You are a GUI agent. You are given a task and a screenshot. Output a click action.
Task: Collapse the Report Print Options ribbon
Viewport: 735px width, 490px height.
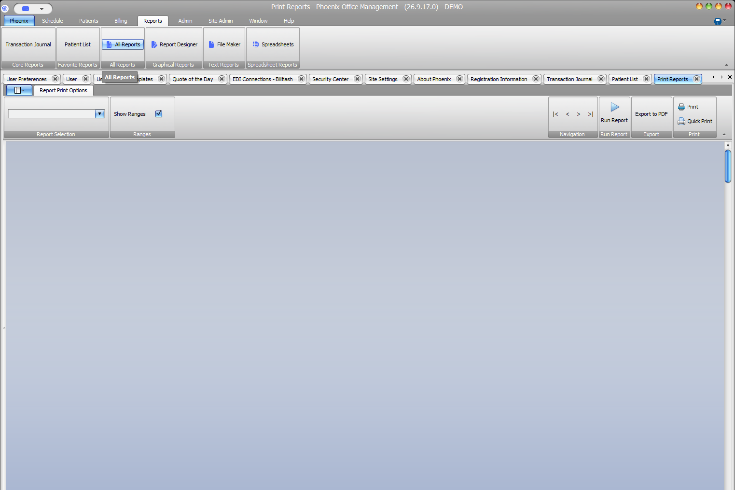[724, 135]
